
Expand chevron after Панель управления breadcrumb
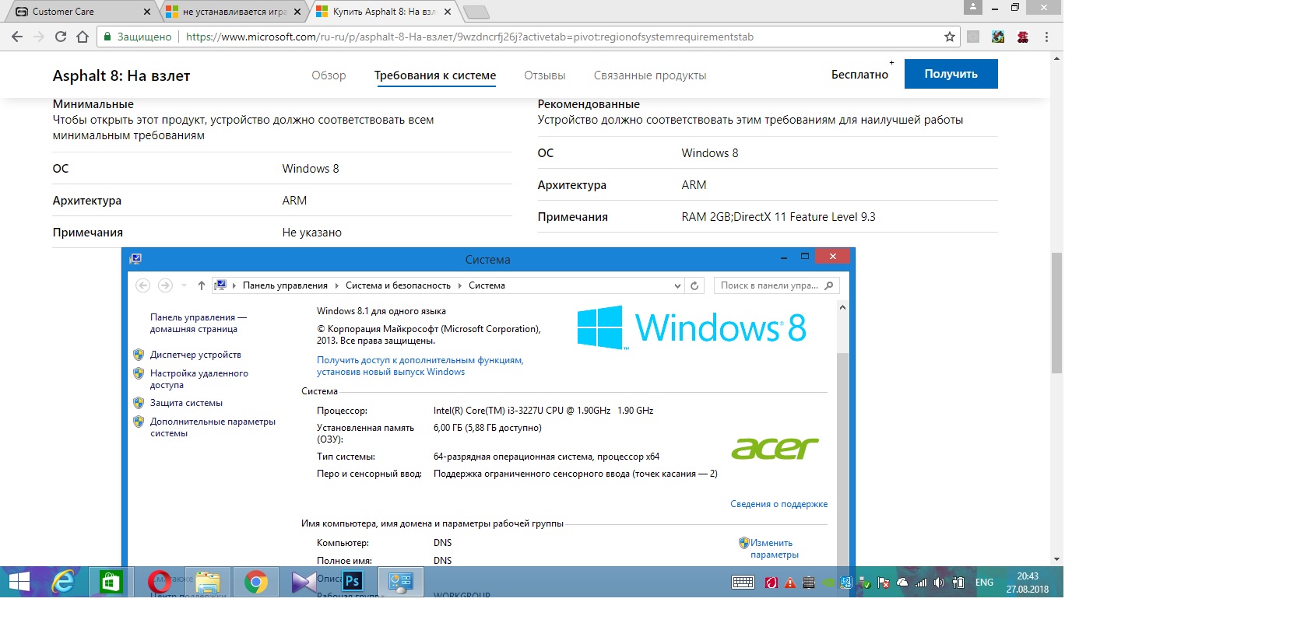[337, 285]
